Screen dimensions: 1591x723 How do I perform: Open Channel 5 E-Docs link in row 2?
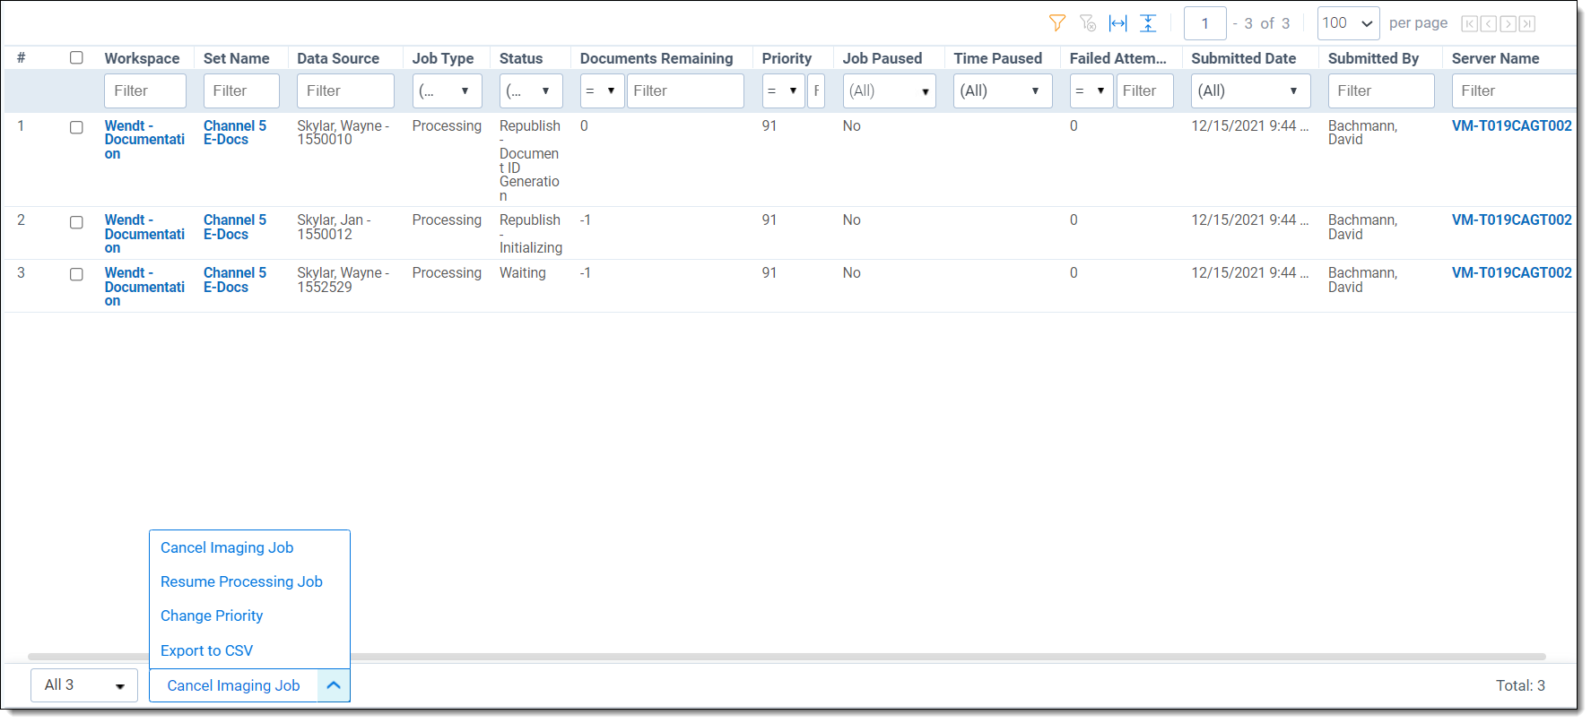(x=235, y=227)
